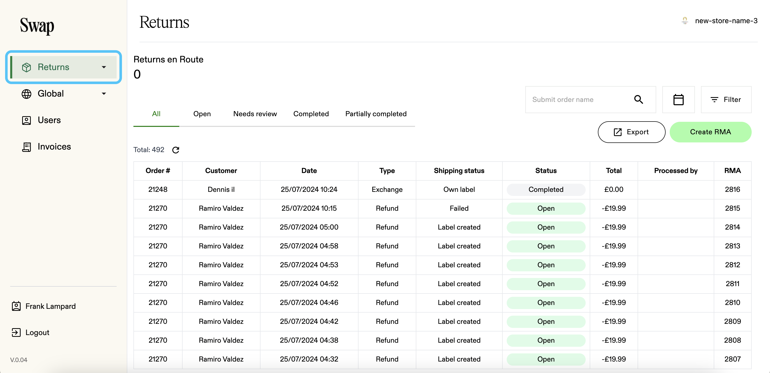Image resolution: width=770 pixels, height=373 pixels.
Task: Click RMA number 2810
Action: click(732, 303)
